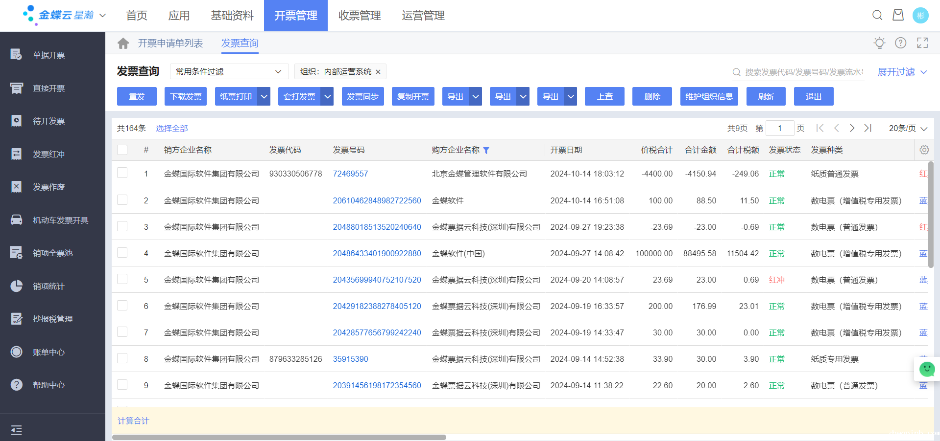
Task: Click the page number input field
Action: point(779,128)
